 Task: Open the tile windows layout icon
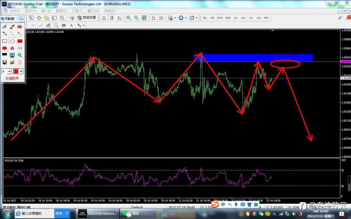click(x=144, y=18)
